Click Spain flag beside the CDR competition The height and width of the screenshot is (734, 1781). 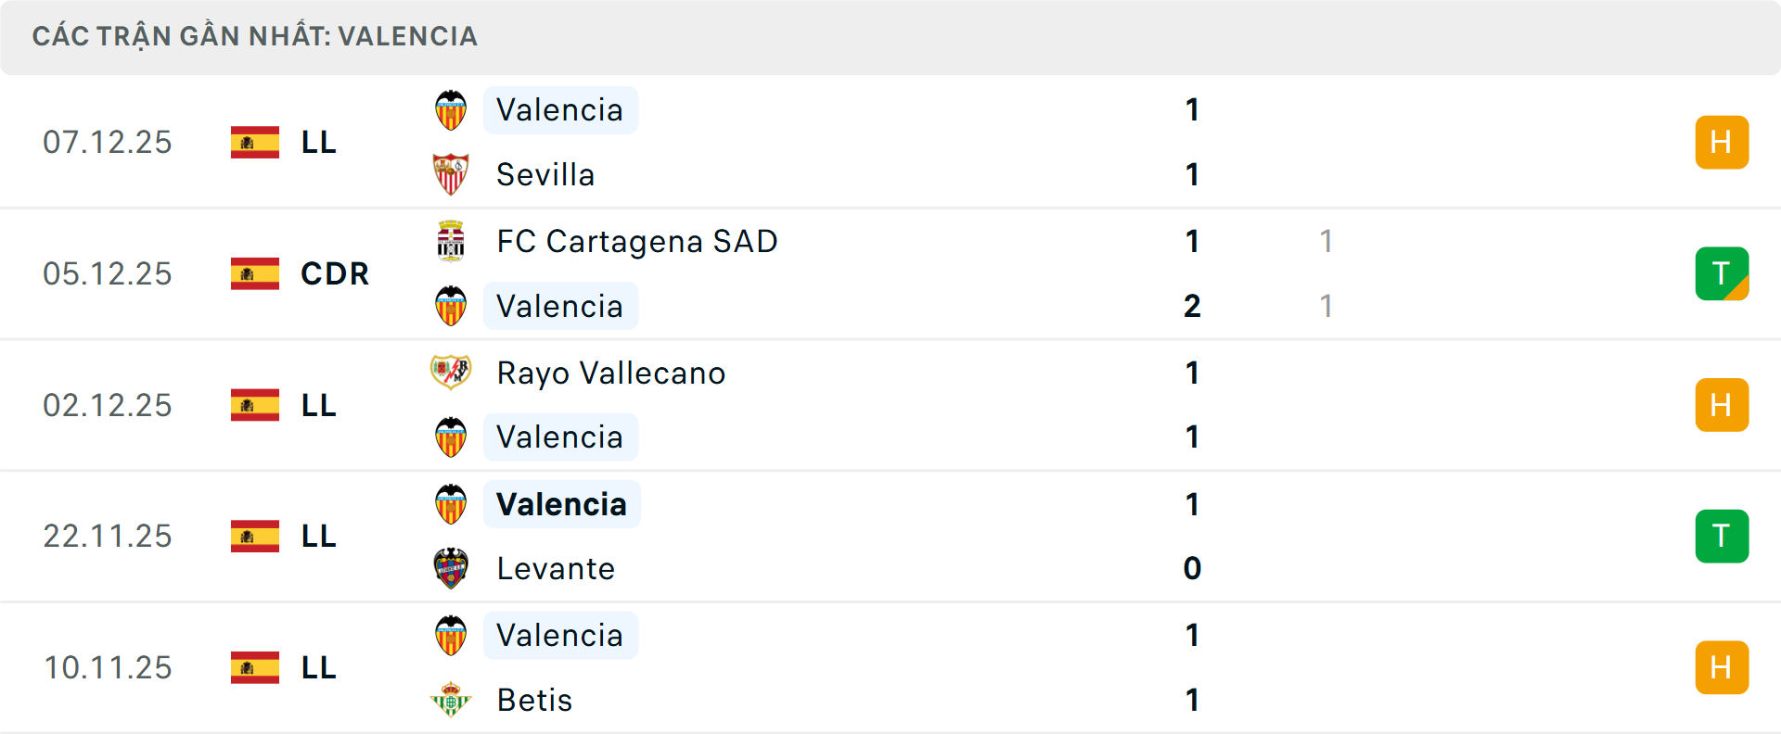point(255,273)
